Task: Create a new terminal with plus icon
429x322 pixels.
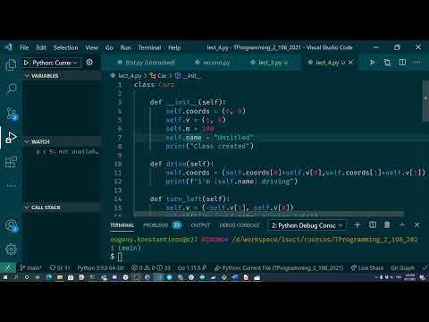Action: [357, 225]
